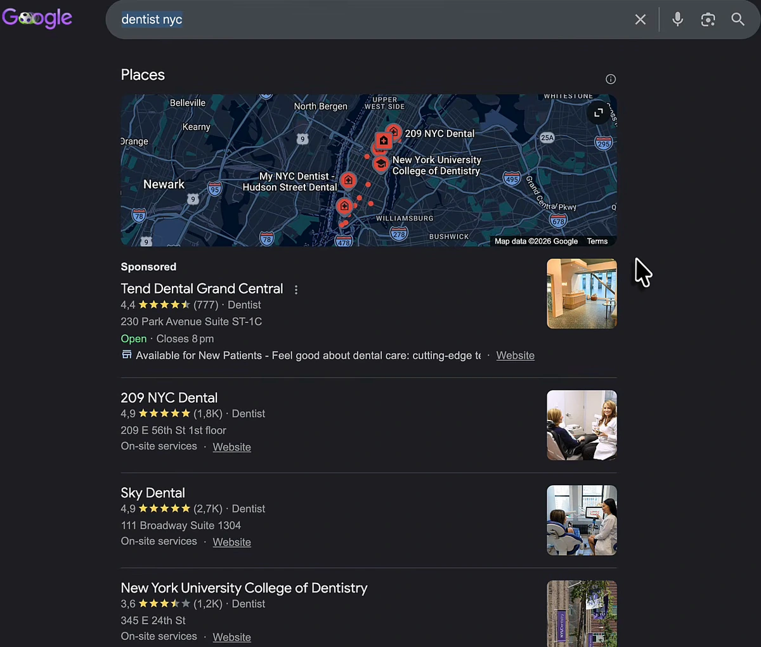Click address 345 E 24th St
This screenshot has height=647, width=761.
coord(153,620)
